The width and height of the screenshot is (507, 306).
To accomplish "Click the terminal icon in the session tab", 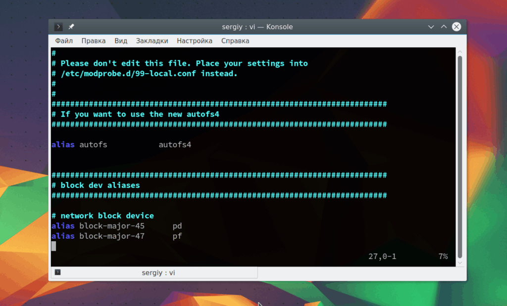I will [x=57, y=272].
